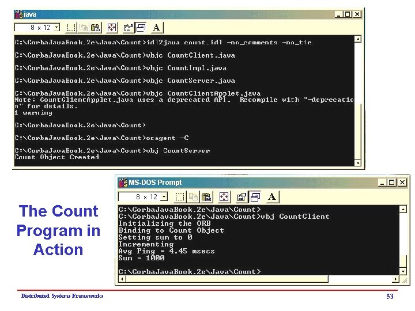Image resolution: width=415 pixels, height=311 pixels.
Task: Click the Mark icon in MS-DOS Prompt toolbar
Action: (x=180, y=197)
